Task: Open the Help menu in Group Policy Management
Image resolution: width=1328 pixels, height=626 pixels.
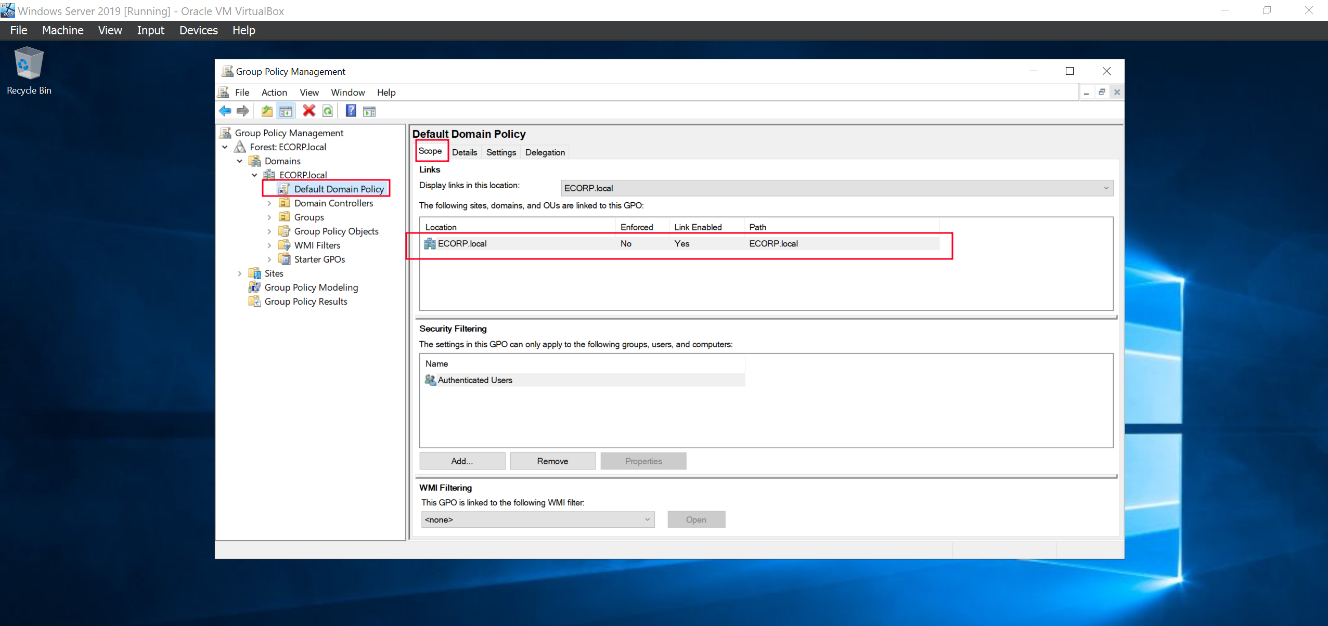Action: [386, 92]
